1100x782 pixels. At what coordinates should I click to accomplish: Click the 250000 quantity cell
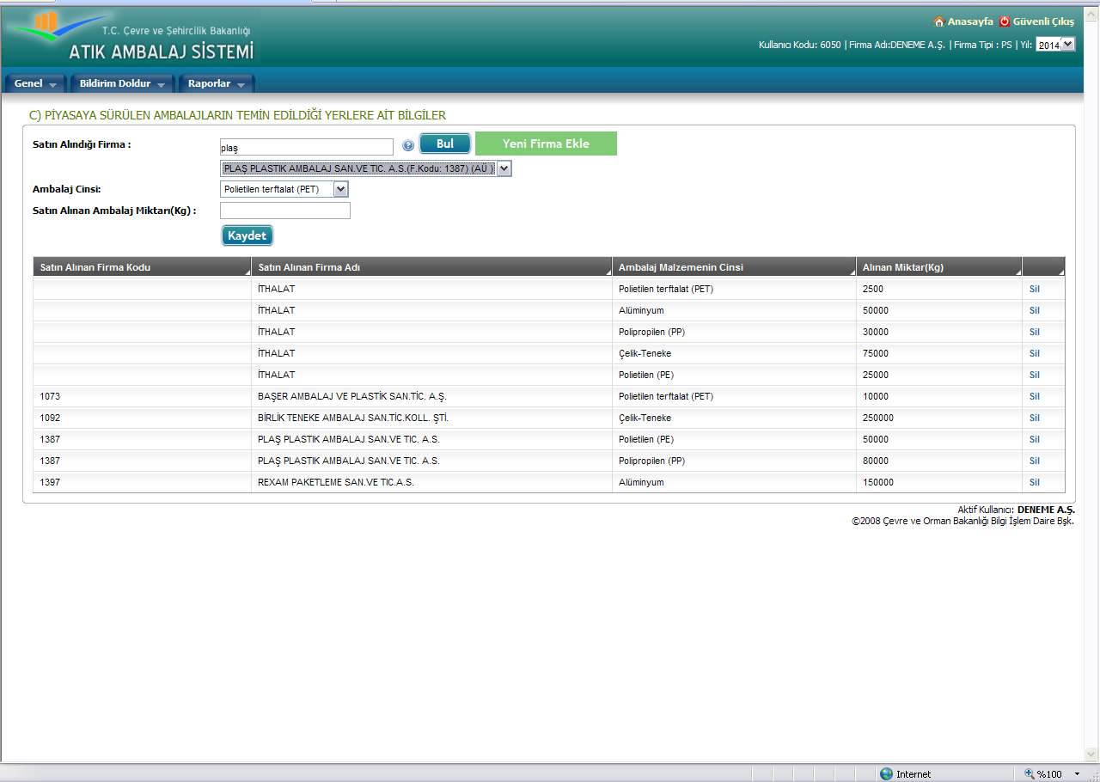click(x=939, y=418)
